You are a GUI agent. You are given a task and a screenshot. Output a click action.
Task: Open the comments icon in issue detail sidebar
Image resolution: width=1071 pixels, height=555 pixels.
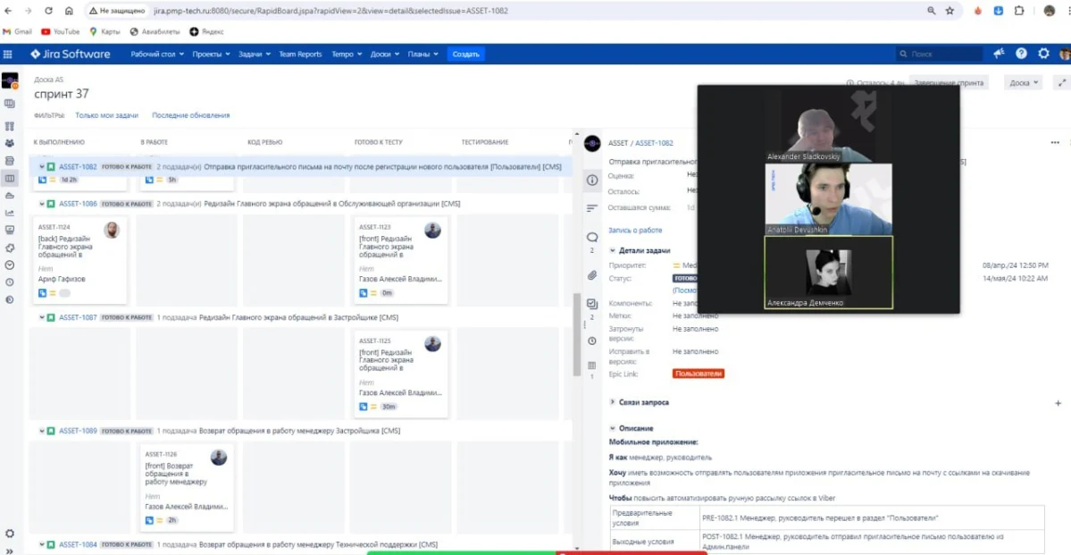(x=591, y=238)
